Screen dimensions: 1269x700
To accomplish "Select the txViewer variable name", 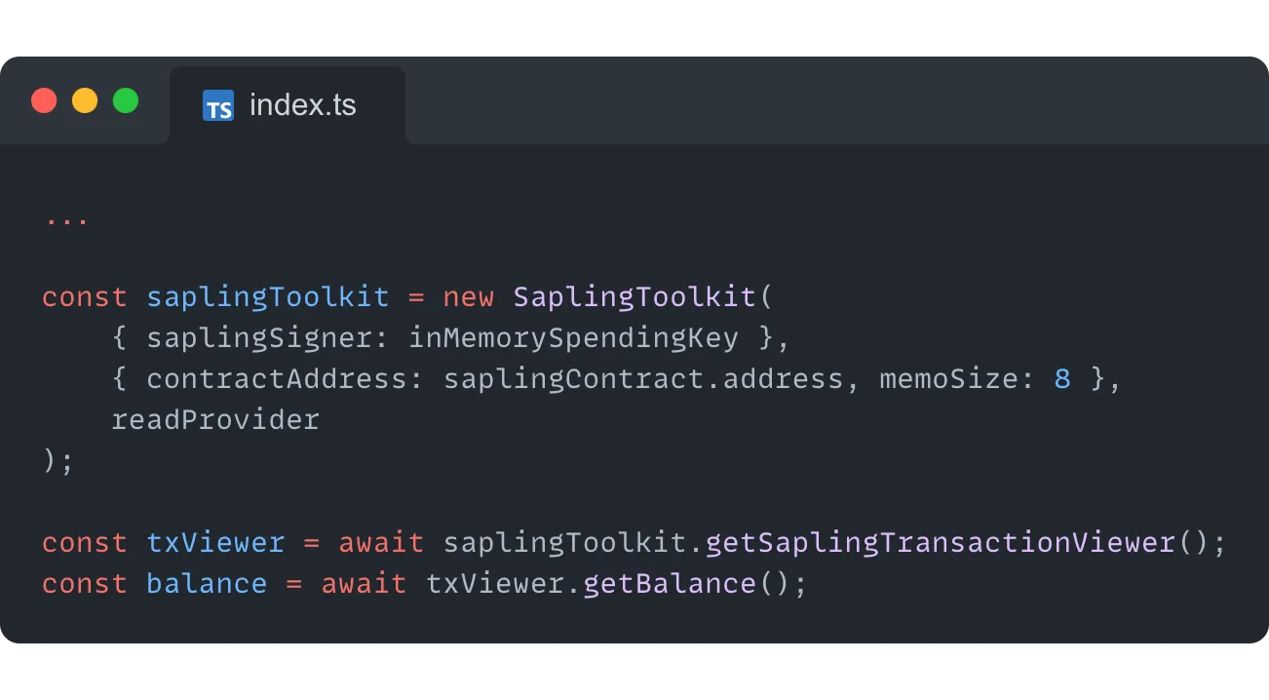I will pyautogui.click(x=214, y=542).
